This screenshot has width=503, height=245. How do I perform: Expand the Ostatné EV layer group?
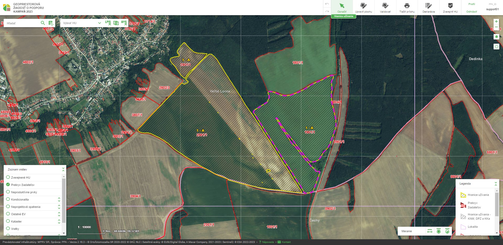(59, 214)
